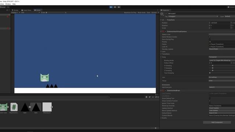This screenshot has width=235, height=132.
Task: Open the Default Blend Ease In Out dropdown
Action: pyautogui.click(x=222, y=113)
